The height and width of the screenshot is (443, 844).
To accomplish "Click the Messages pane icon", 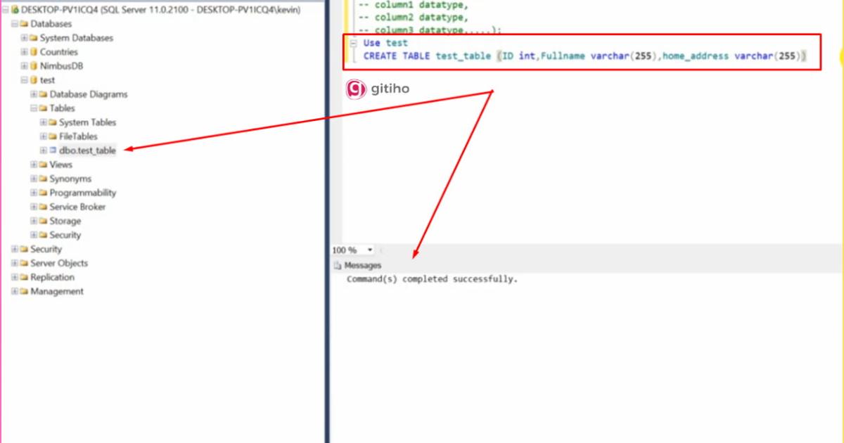I will click(339, 265).
